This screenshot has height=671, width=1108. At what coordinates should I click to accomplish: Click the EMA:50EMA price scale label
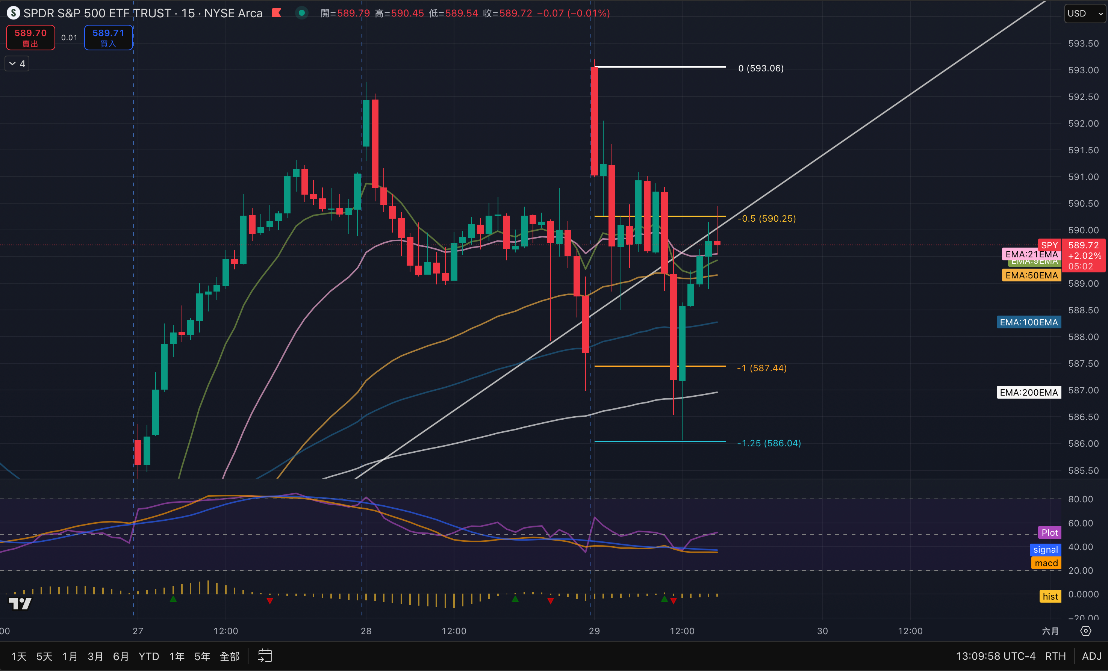pyautogui.click(x=1031, y=275)
